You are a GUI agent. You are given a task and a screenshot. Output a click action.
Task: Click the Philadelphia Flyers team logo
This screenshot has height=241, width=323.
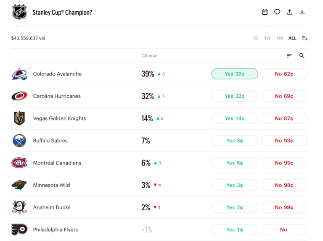click(x=19, y=230)
